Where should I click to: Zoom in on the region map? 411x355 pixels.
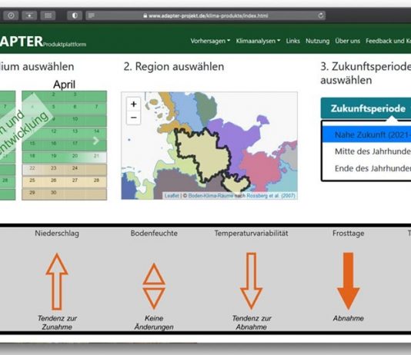[x=133, y=105]
